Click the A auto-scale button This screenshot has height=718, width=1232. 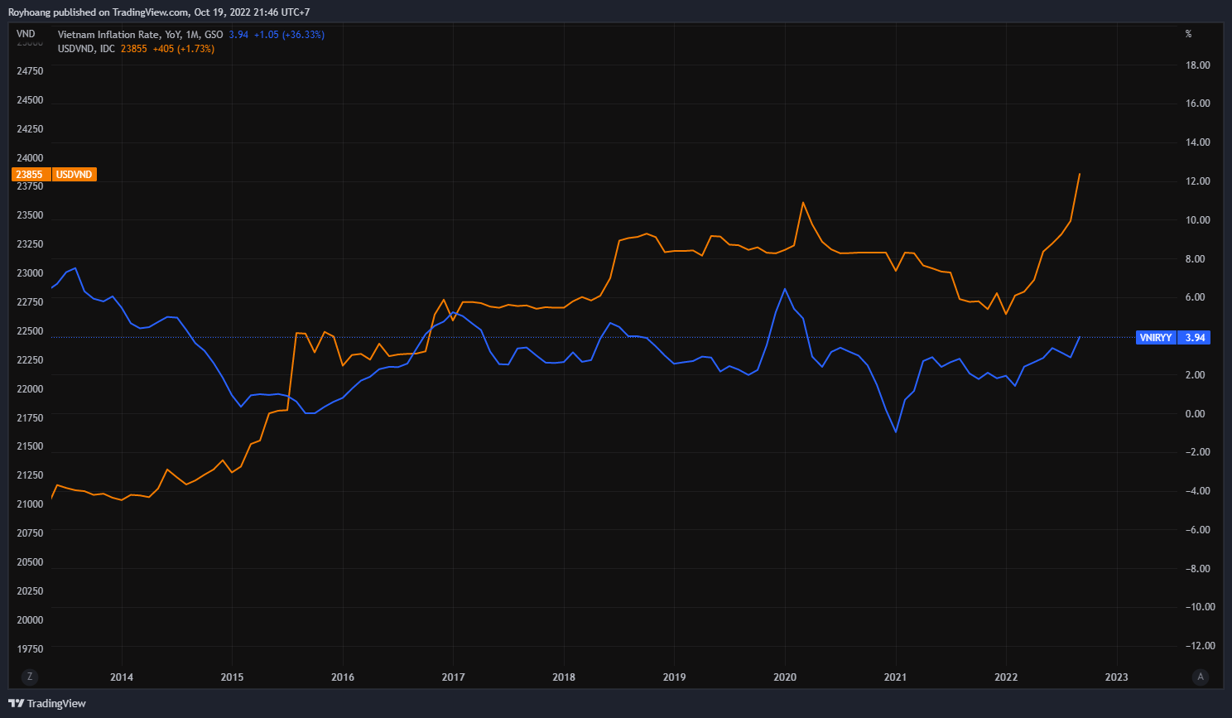(x=1201, y=677)
